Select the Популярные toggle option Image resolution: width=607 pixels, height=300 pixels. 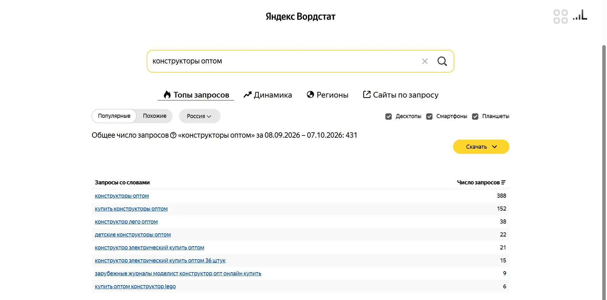(x=114, y=116)
